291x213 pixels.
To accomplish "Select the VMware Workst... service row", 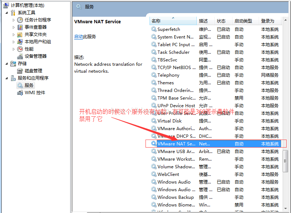I will point(215,159).
